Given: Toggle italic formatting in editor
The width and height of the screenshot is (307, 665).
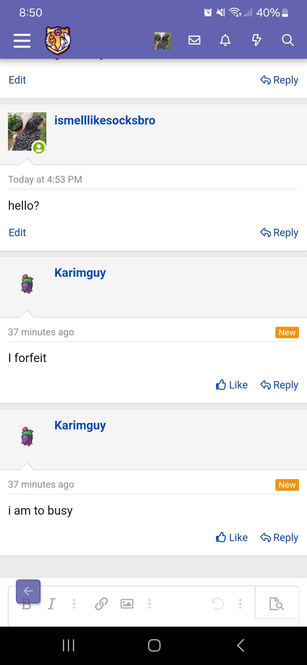Looking at the screenshot, I should (x=51, y=604).
